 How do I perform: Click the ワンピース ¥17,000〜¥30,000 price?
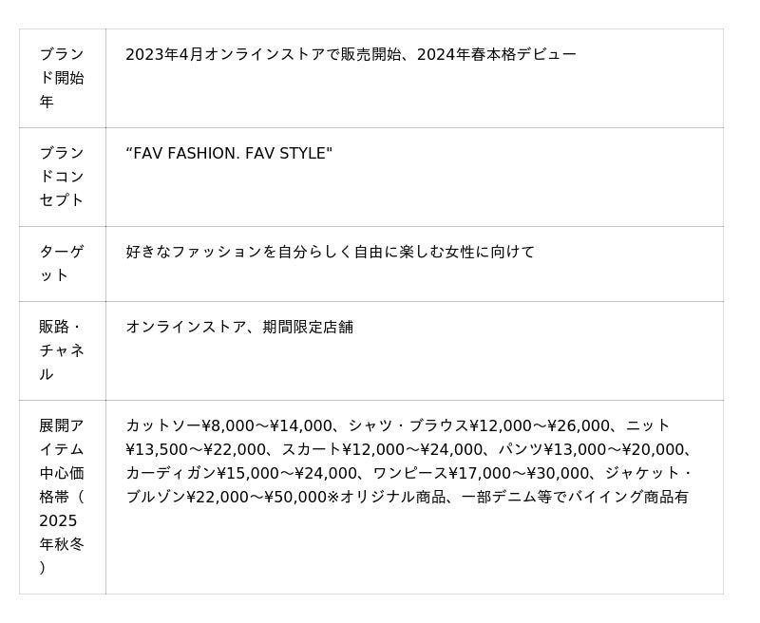(472, 474)
